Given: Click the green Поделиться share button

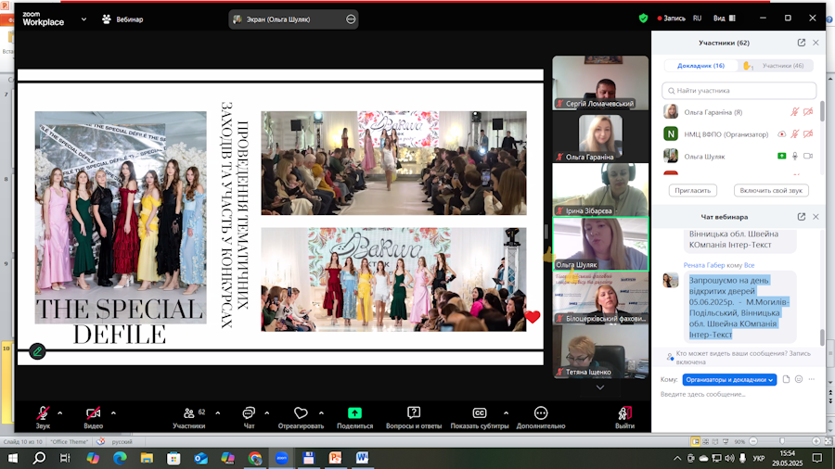Looking at the screenshot, I should tap(354, 417).
